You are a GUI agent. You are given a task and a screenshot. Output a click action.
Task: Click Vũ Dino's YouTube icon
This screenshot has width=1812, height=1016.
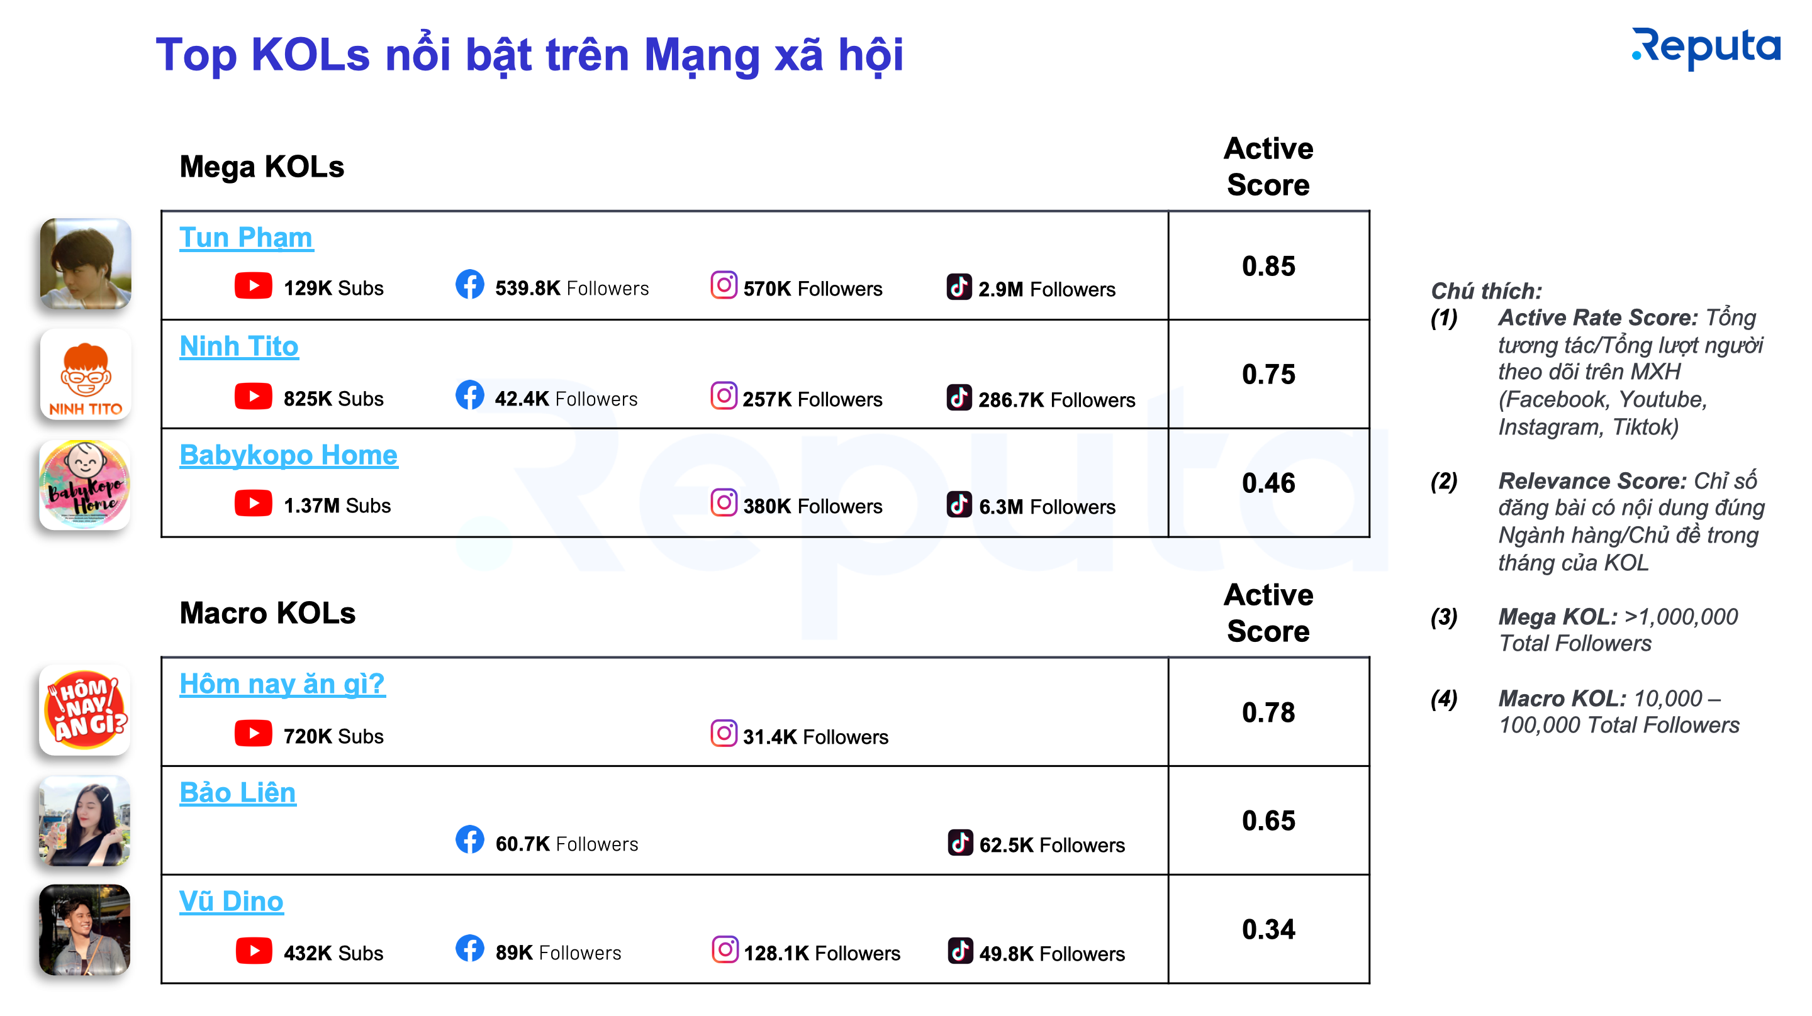[254, 951]
